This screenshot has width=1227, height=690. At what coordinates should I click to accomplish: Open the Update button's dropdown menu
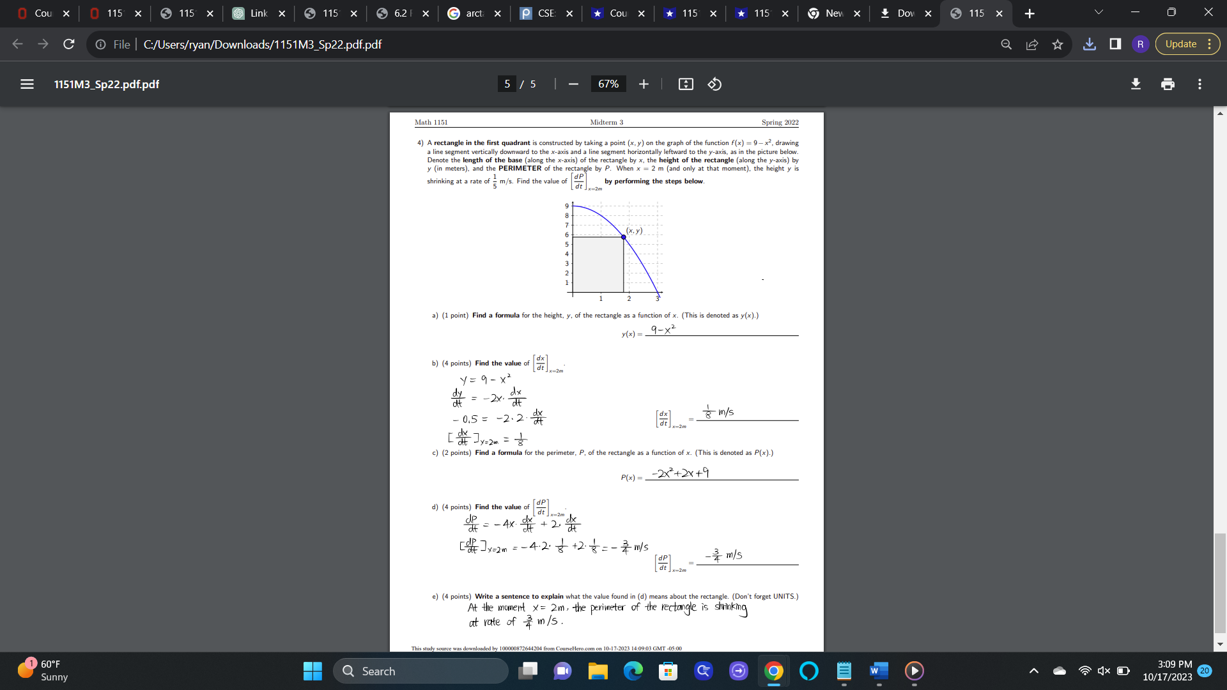pyautogui.click(x=1210, y=44)
